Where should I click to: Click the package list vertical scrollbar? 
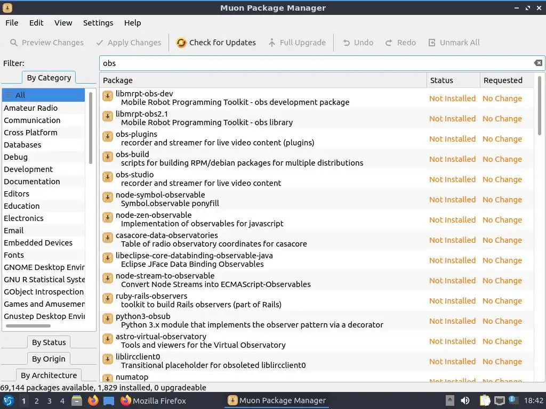(540, 106)
